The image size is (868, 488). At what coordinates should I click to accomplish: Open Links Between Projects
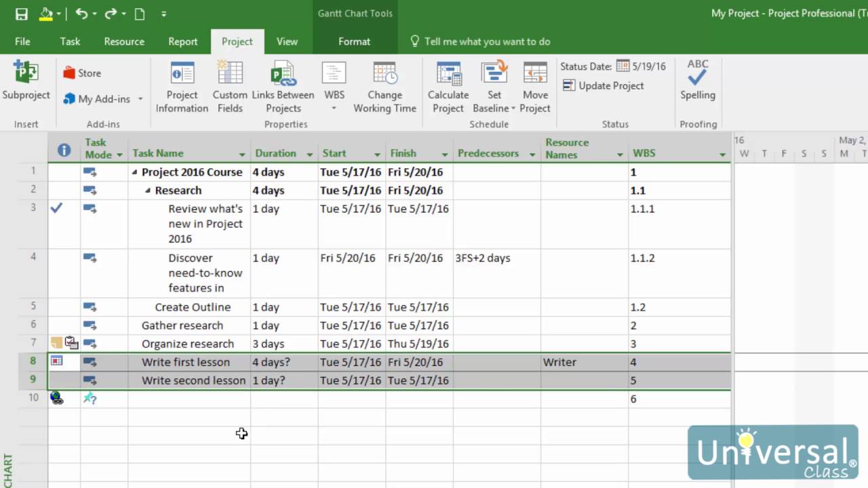click(283, 87)
